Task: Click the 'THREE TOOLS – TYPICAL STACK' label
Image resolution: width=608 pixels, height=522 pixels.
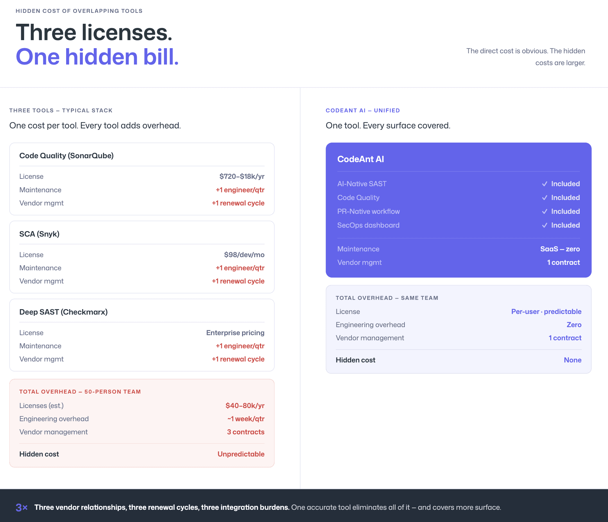Action: [x=61, y=110]
